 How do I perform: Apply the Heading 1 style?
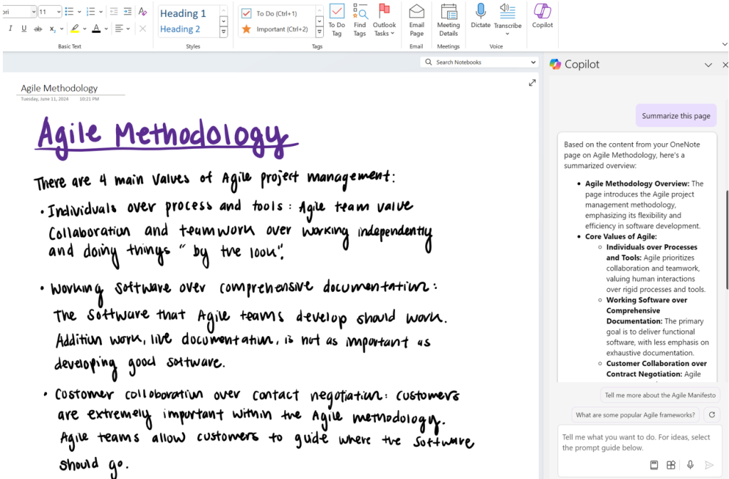coord(184,13)
